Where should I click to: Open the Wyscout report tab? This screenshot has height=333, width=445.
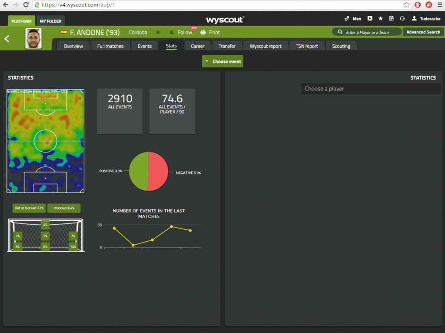tap(266, 46)
